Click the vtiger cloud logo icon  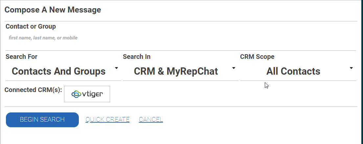click(x=76, y=94)
